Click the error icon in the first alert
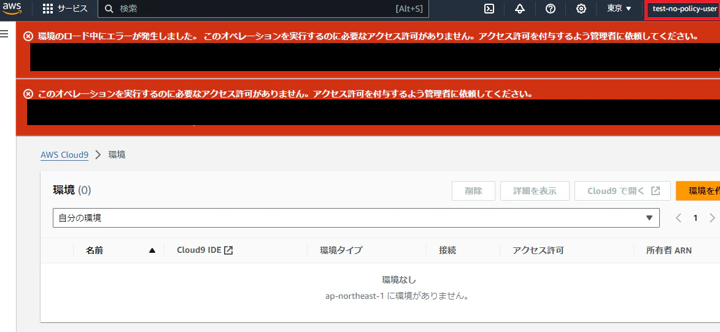 pos(28,36)
